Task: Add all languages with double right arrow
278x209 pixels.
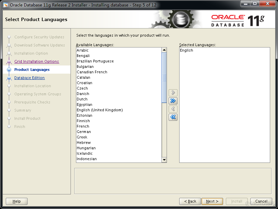Action: click(x=173, y=101)
